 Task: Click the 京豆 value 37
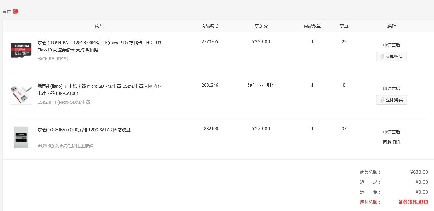click(344, 129)
